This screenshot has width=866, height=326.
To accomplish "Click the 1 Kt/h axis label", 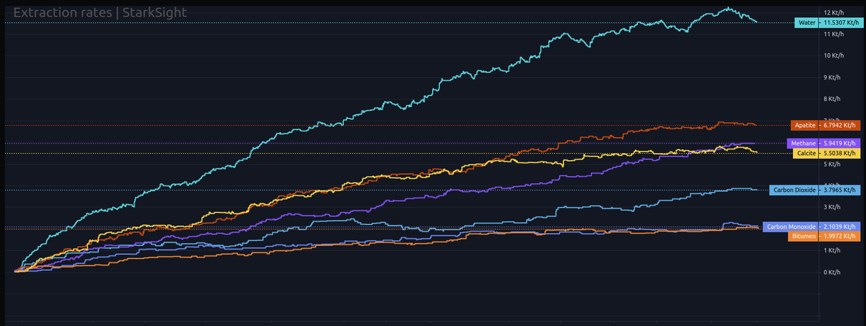I will point(834,250).
